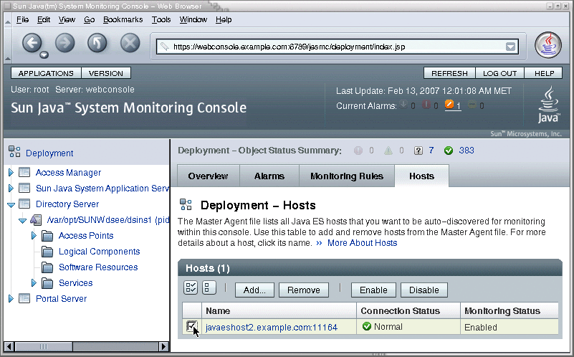This screenshot has width=574, height=357.
Task: Click the major alarm icon showing 1
Action: pos(449,105)
